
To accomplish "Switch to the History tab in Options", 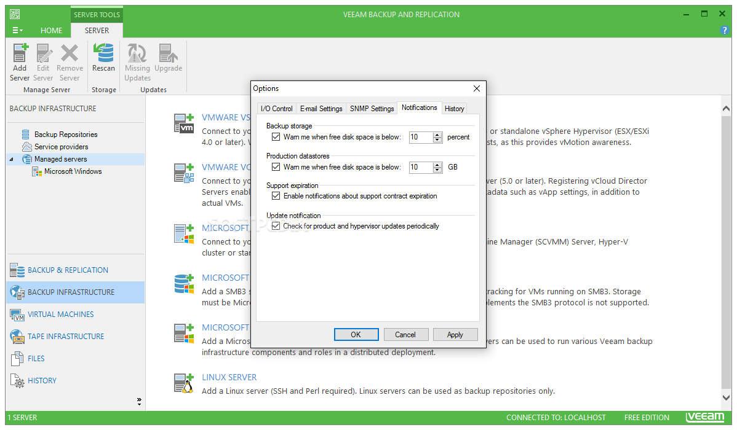I will point(454,109).
